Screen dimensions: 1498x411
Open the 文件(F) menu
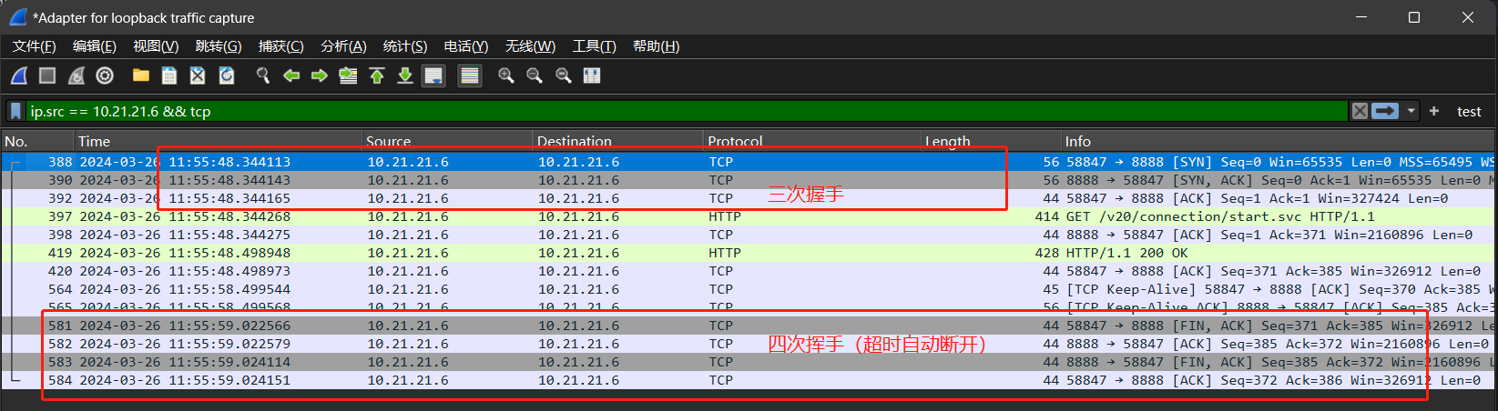[34, 46]
